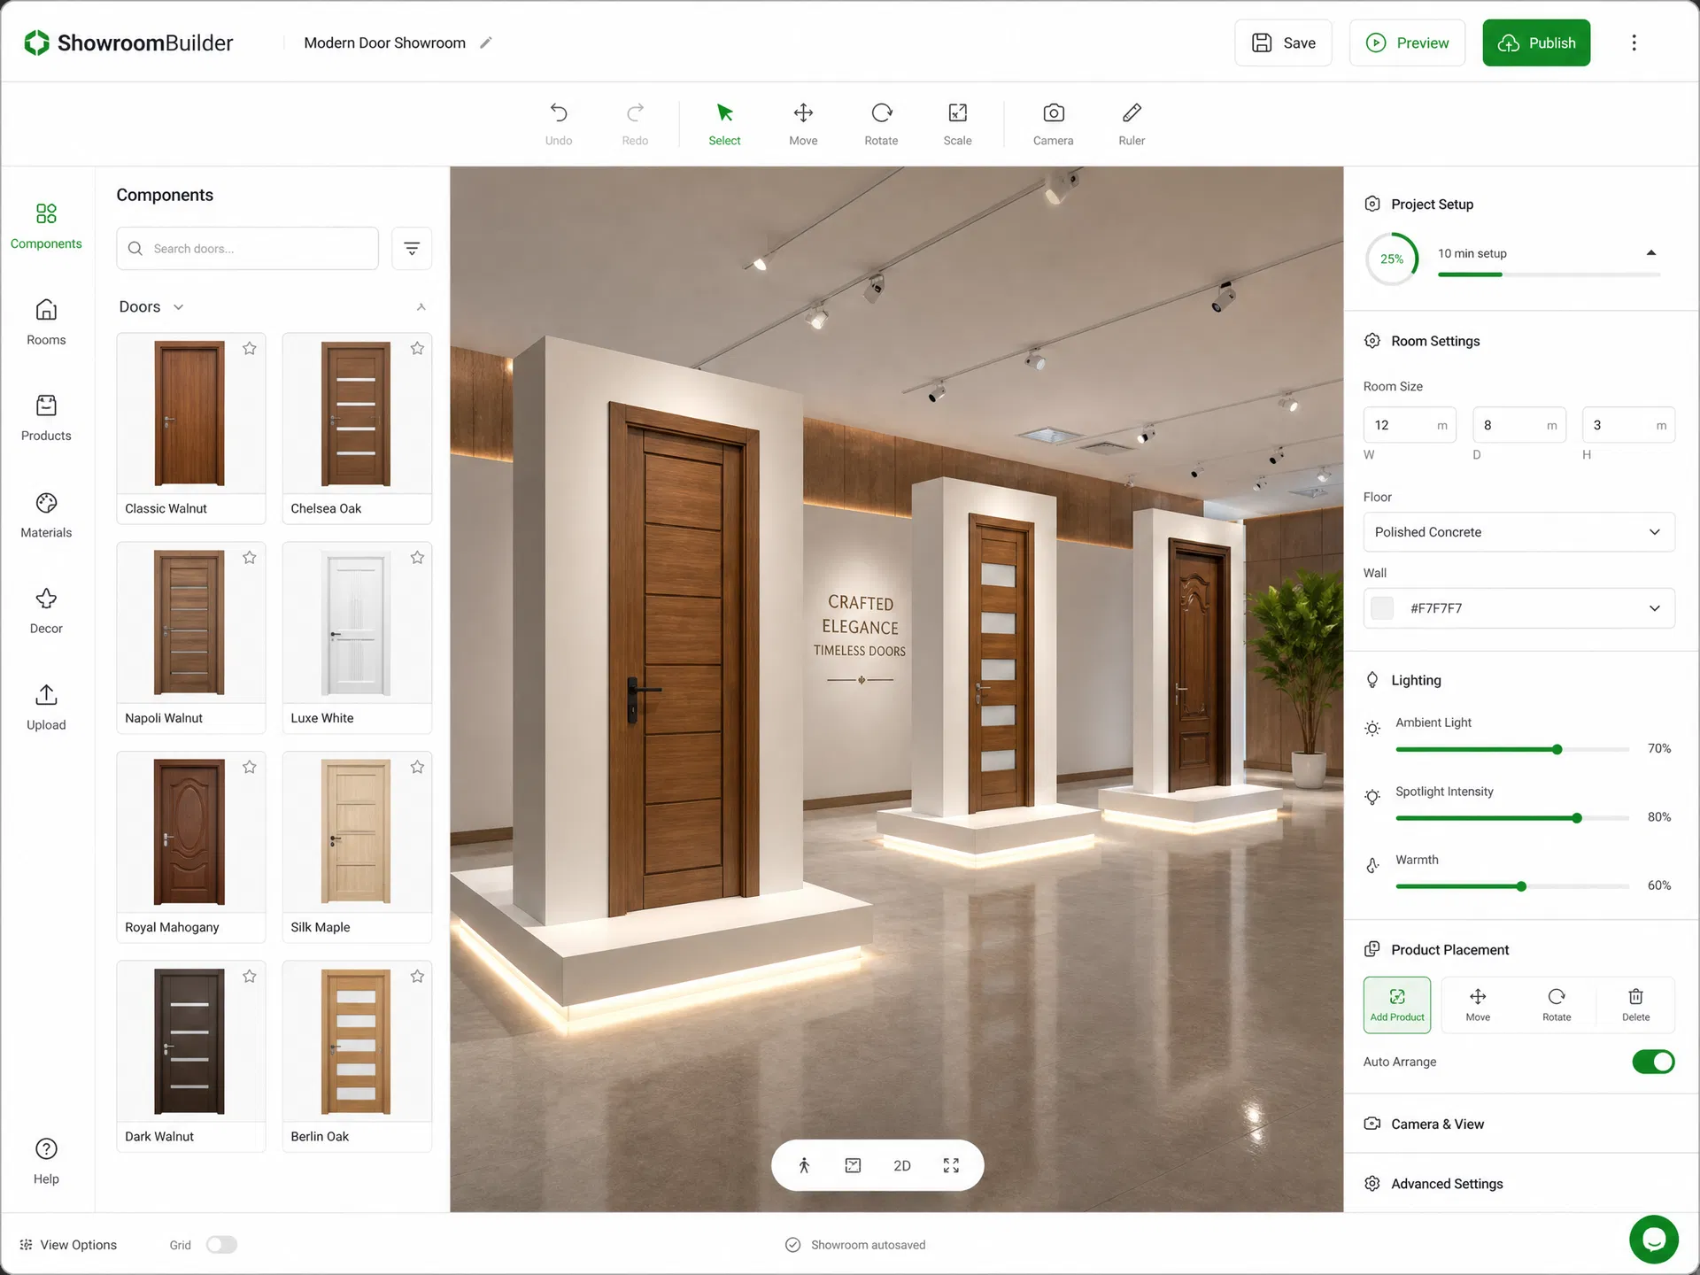
Task: Click the Rotate tool in top toolbar
Action: click(881, 124)
